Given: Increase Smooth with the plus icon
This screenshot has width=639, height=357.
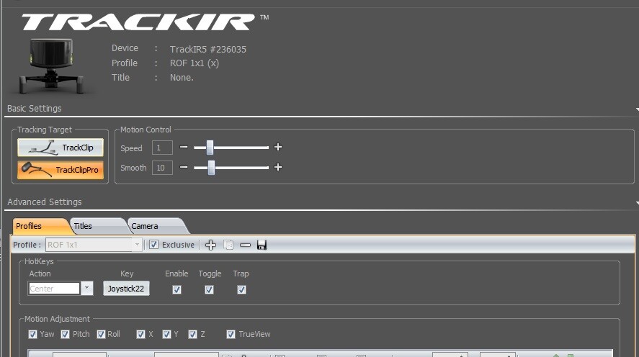Looking at the screenshot, I should click(x=278, y=167).
